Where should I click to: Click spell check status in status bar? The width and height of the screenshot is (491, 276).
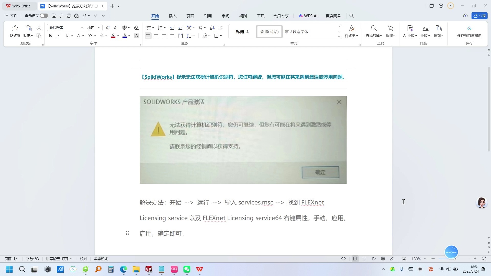pyautogui.click(x=59, y=259)
